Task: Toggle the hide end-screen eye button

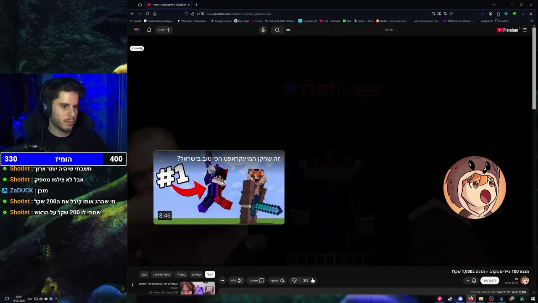Action: (x=137, y=48)
